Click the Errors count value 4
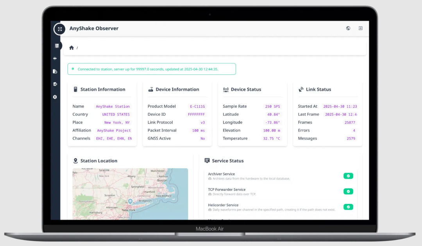422x246 pixels. (354, 130)
